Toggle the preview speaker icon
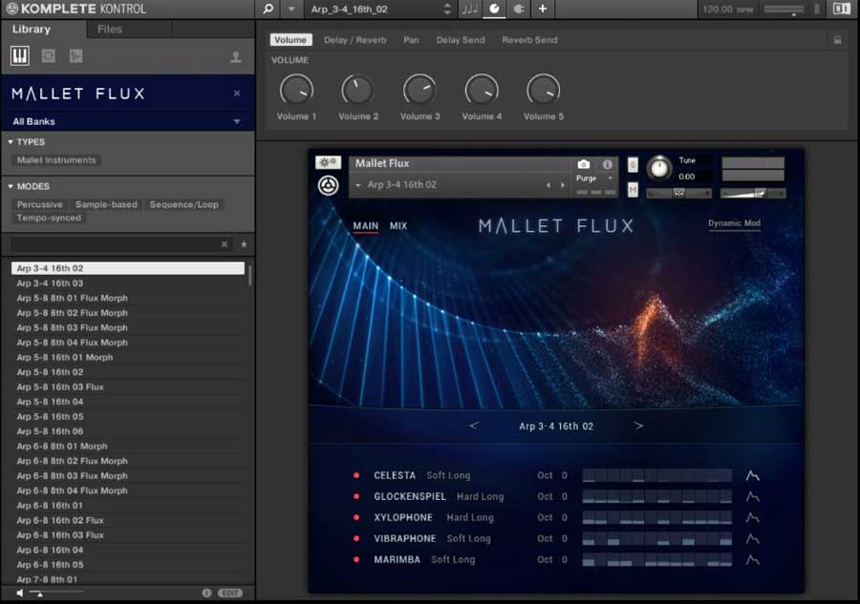This screenshot has width=860, height=604. [x=20, y=594]
